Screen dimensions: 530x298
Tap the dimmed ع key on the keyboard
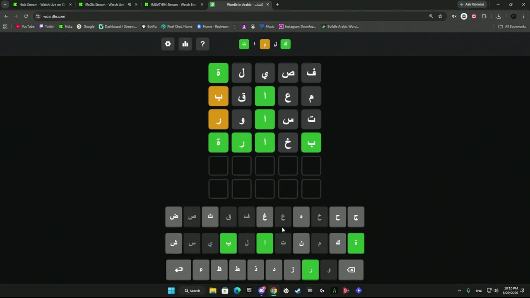pyautogui.click(x=283, y=217)
